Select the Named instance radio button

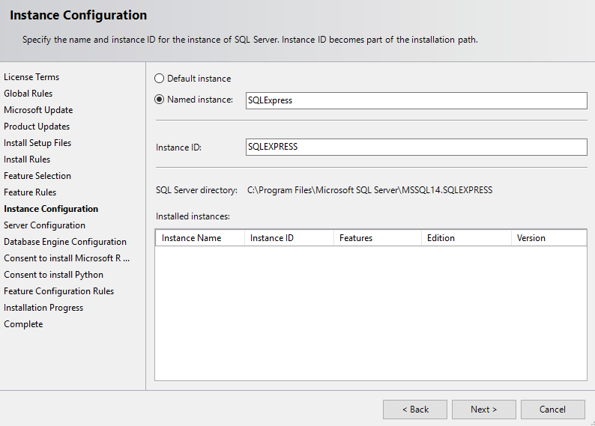click(x=159, y=100)
